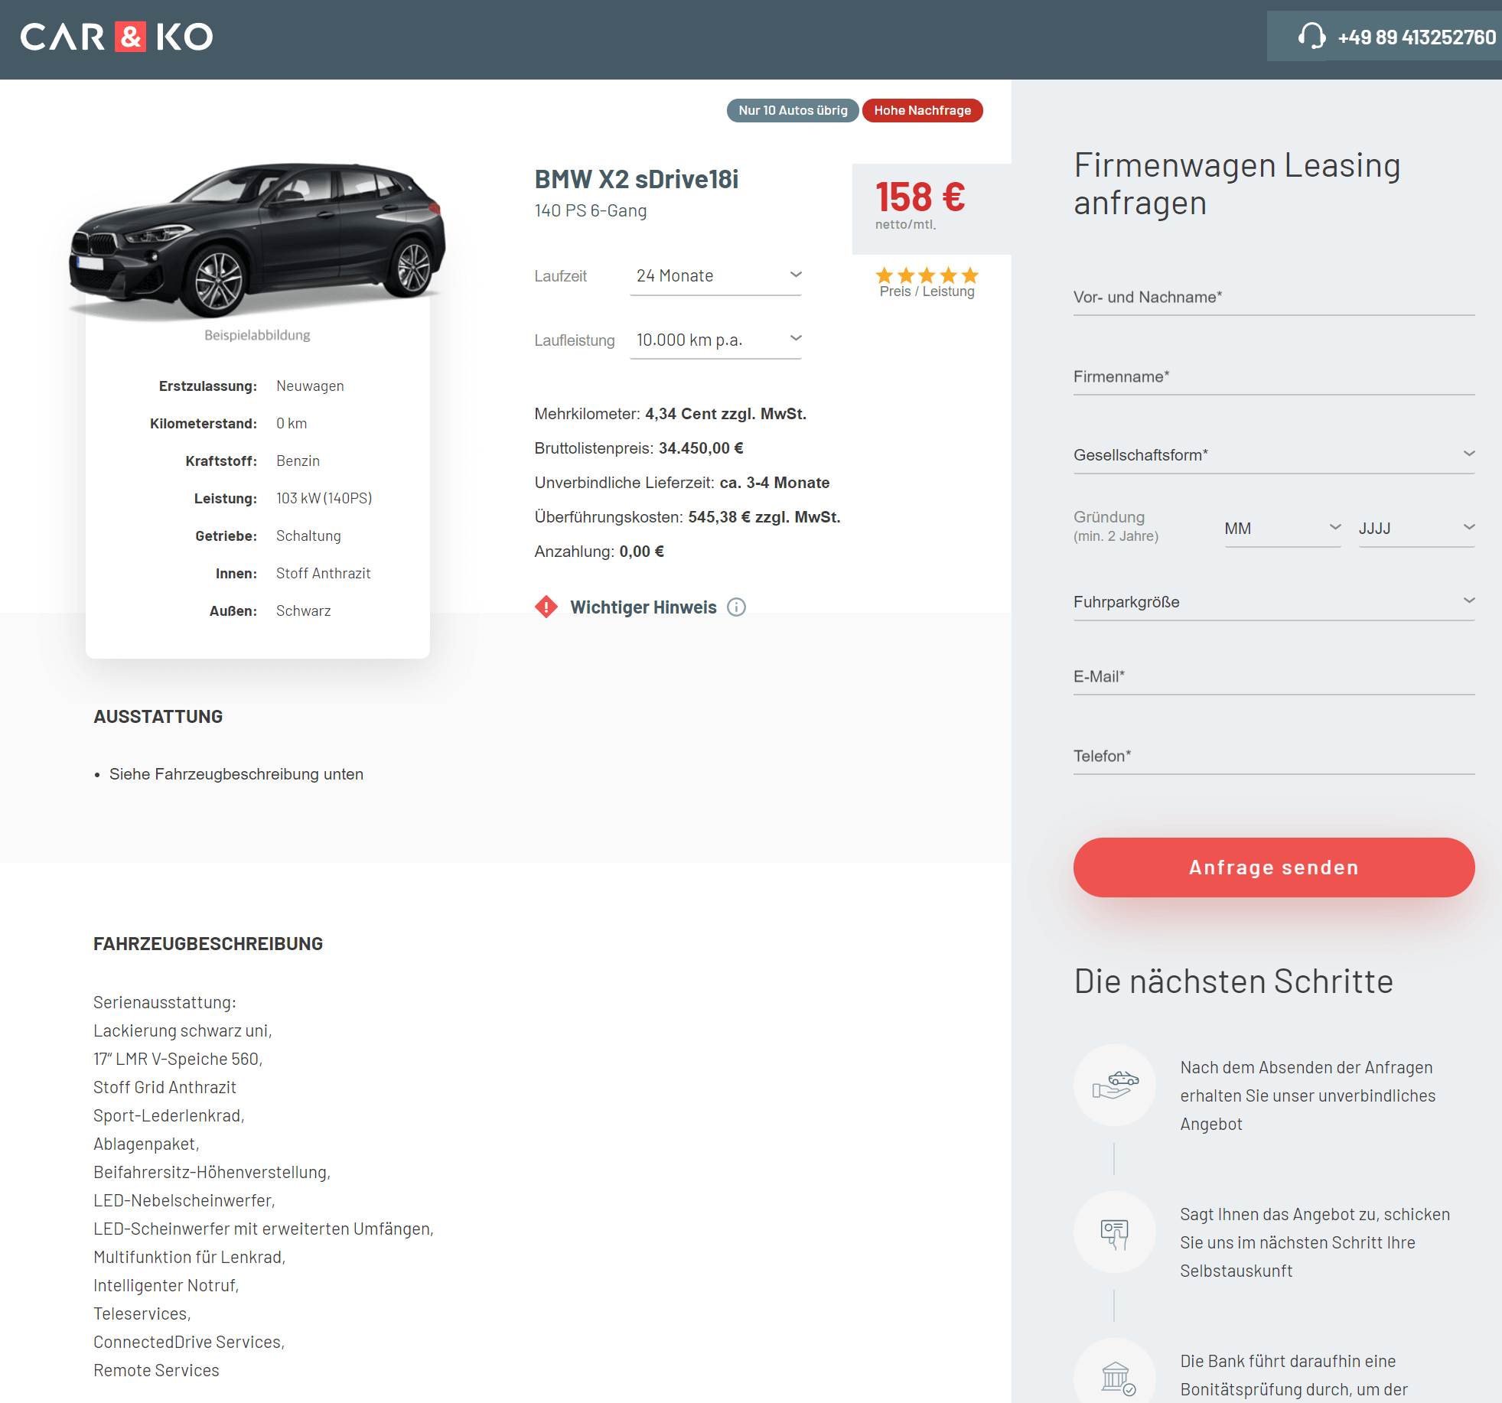
Task: Click the Firmenname input field
Action: pos(1274,377)
